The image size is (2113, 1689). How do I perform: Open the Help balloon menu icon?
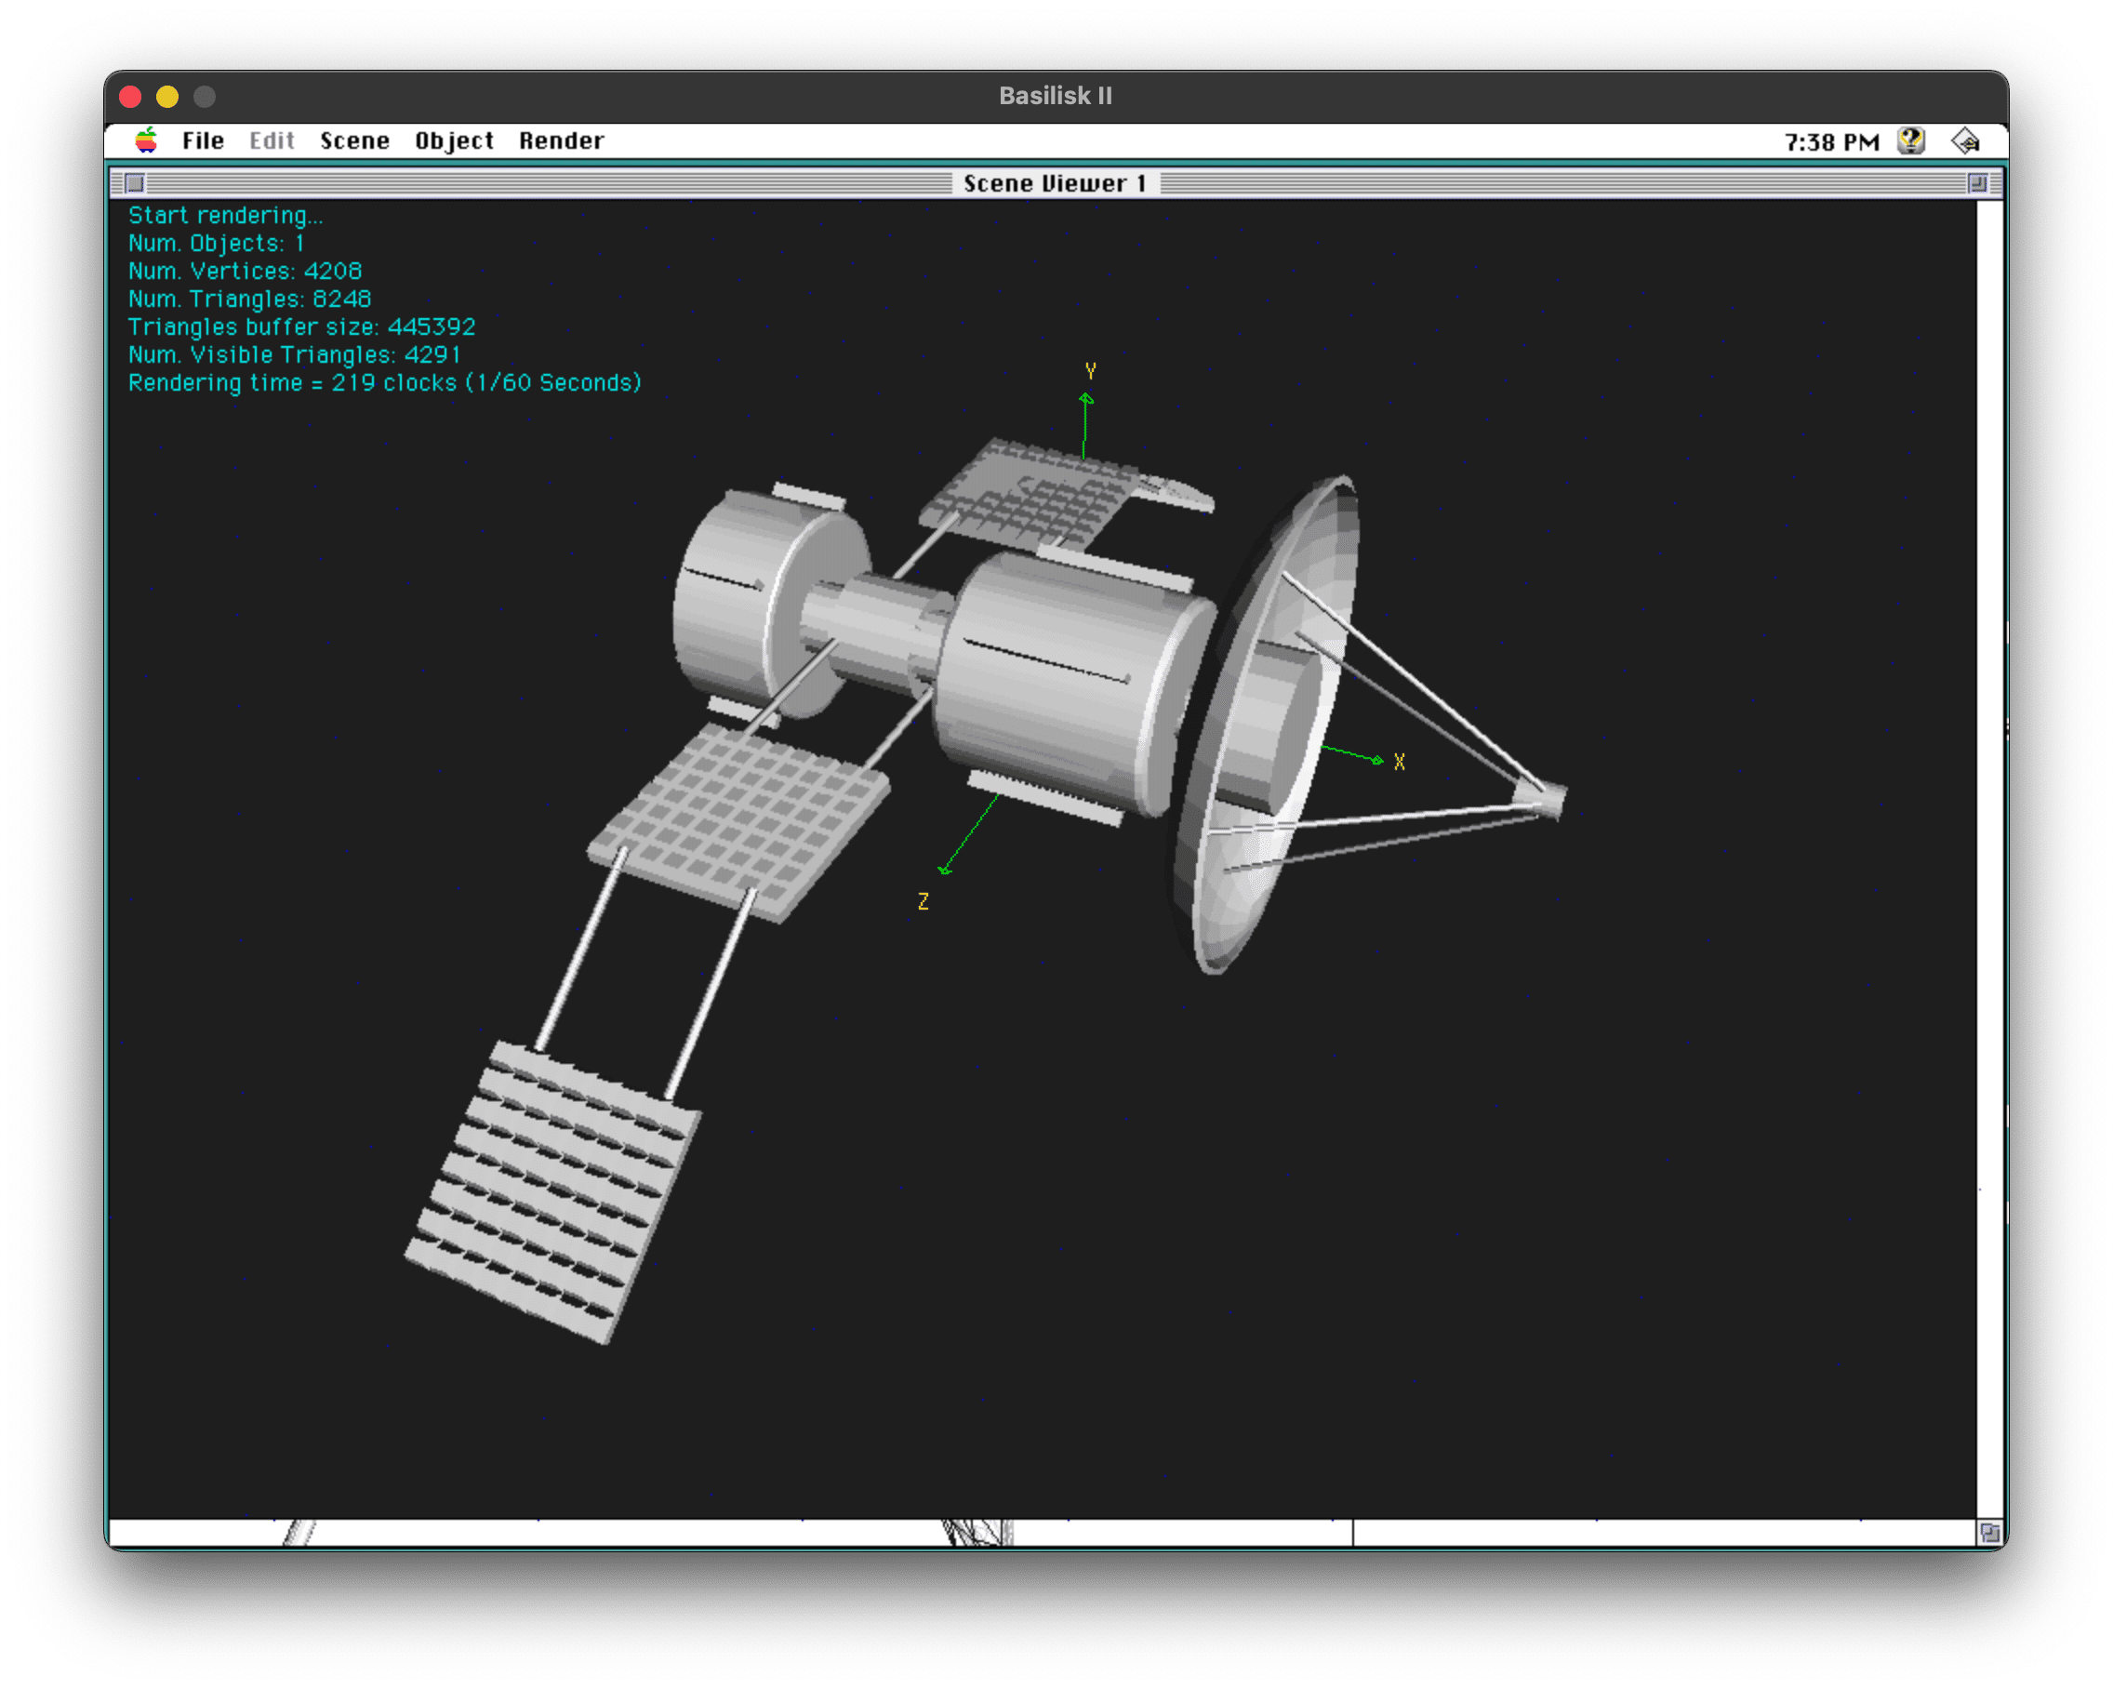click(1911, 141)
